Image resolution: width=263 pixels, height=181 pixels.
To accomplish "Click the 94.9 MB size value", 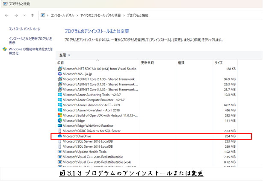I will coord(230,79).
